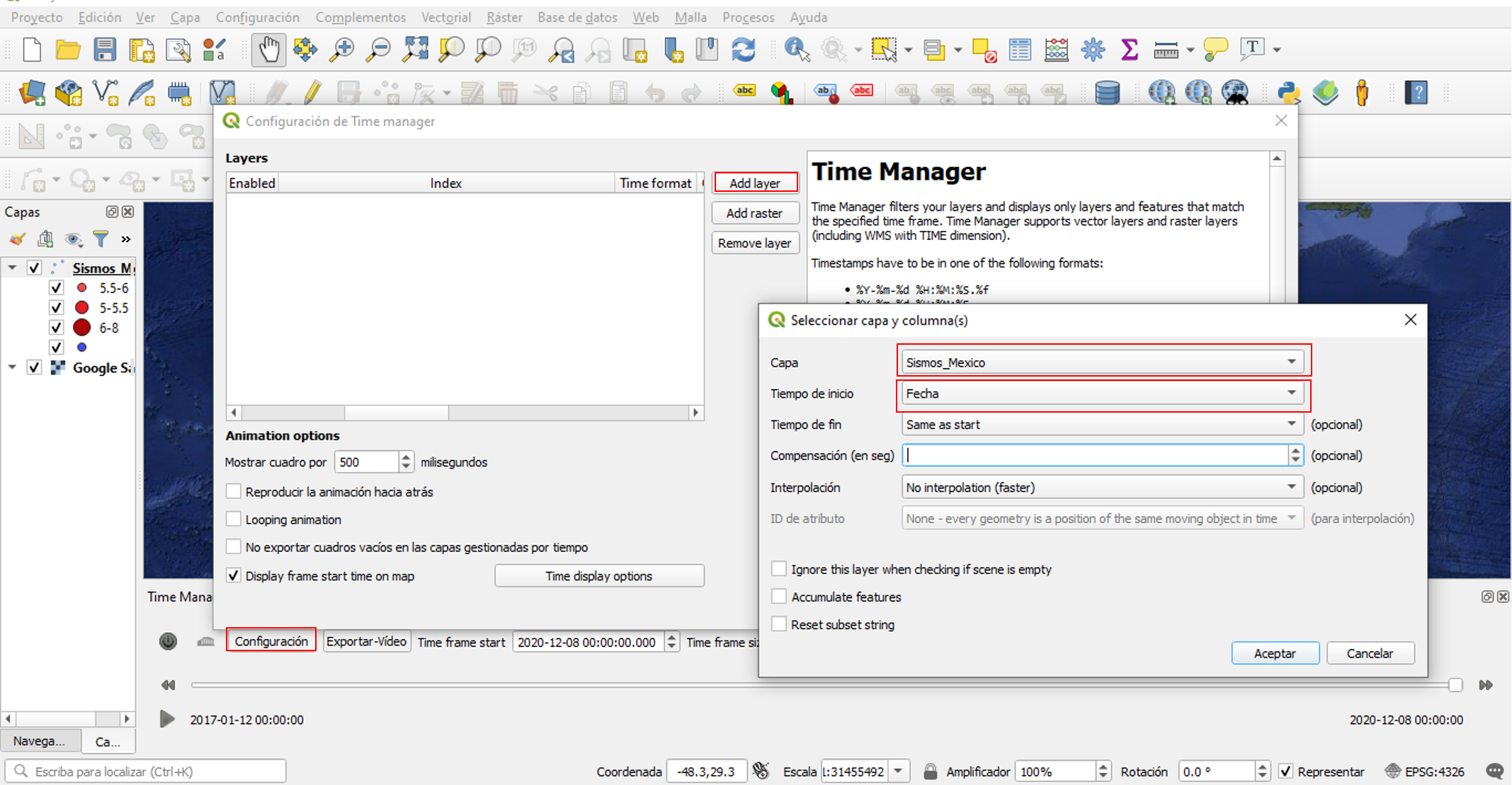Viewport: 1512px width, 785px height.
Task: Click the Identify Features icon
Action: pyautogui.click(x=797, y=50)
